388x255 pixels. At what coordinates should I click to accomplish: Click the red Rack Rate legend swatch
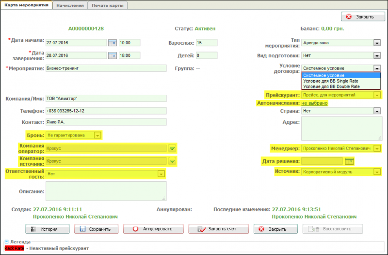coord(15,248)
